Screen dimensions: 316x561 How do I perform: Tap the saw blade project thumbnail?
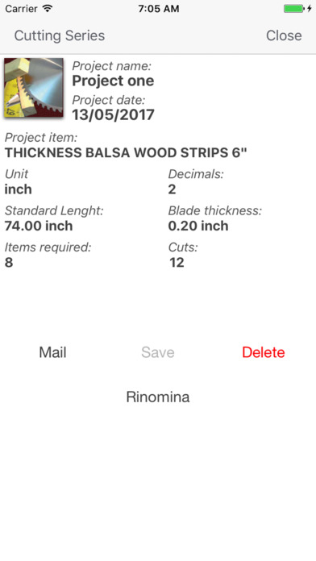click(34, 88)
